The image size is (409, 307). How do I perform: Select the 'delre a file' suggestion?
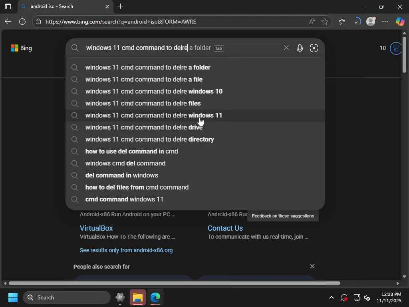pyautogui.click(x=195, y=80)
